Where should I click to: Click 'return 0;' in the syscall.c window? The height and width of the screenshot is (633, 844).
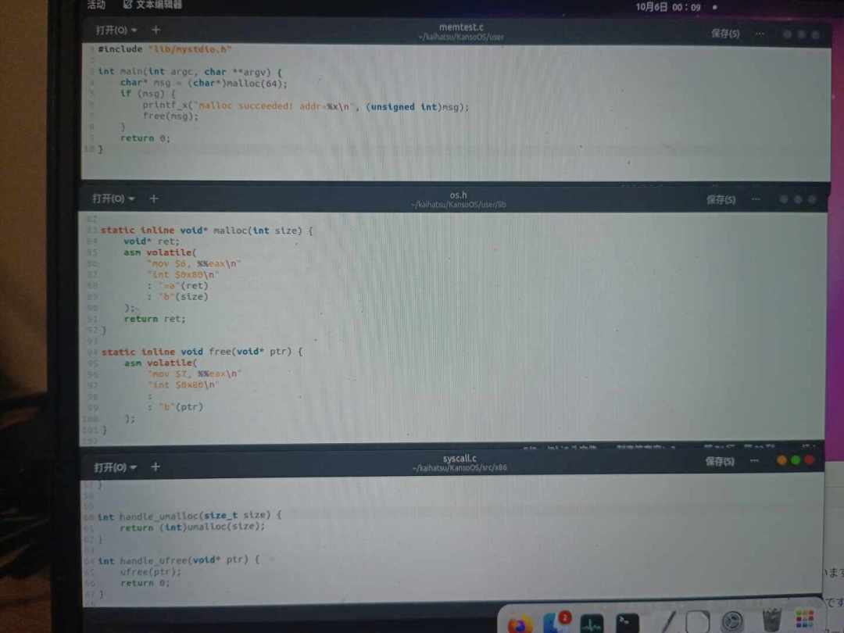(x=145, y=583)
